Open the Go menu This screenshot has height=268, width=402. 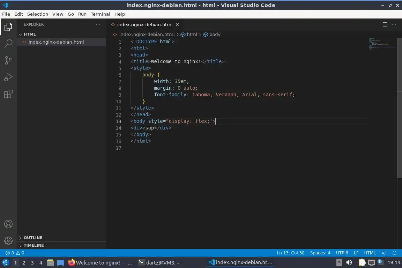pos(71,14)
